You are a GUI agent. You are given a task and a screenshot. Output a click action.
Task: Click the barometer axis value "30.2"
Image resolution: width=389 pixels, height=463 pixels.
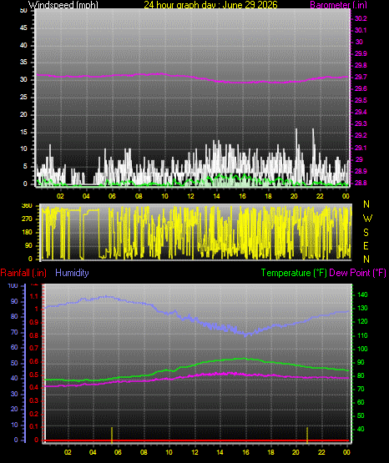[x=361, y=18]
